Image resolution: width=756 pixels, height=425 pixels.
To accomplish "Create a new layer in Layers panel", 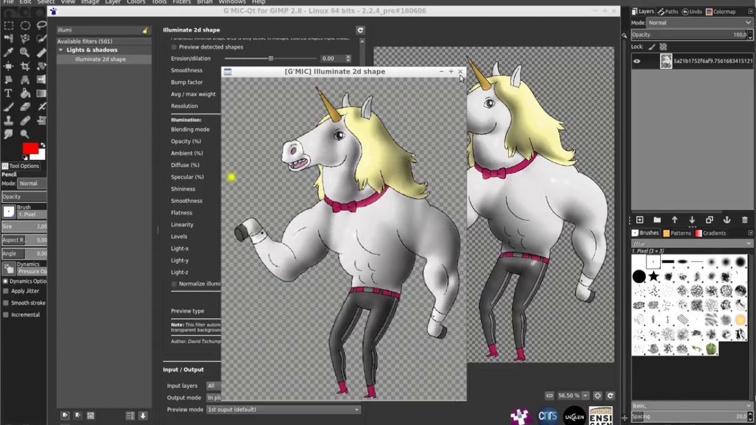I will tap(640, 220).
